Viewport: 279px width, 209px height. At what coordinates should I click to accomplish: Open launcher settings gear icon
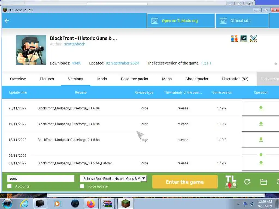(278, 182)
